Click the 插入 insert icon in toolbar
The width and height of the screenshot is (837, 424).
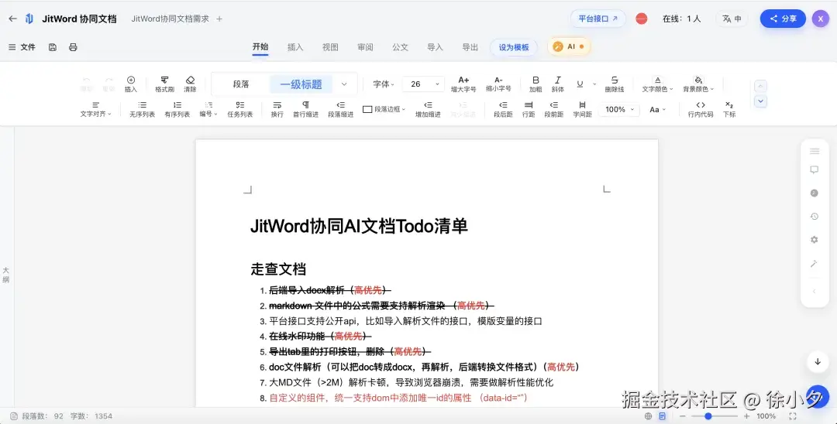coord(131,84)
